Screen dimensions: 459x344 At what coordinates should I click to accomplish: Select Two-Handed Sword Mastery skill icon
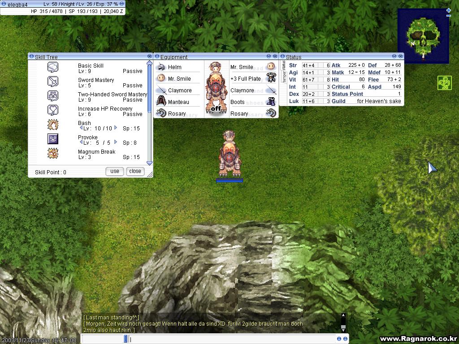(x=53, y=96)
